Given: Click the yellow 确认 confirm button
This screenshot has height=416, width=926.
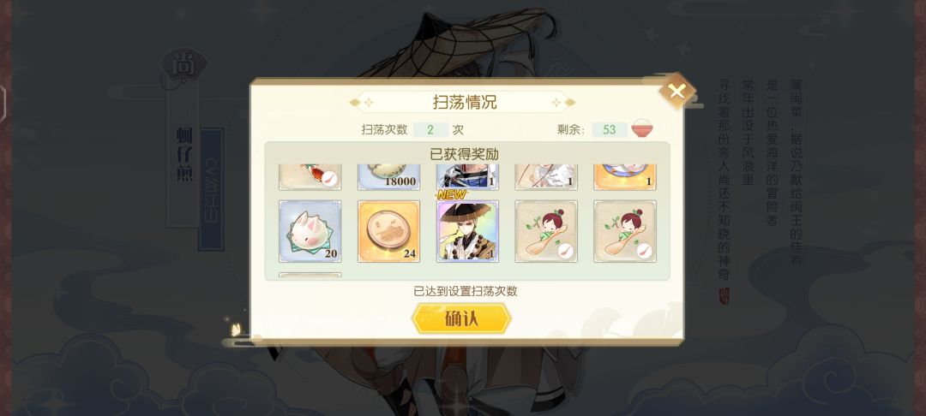Looking at the screenshot, I should [461, 318].
